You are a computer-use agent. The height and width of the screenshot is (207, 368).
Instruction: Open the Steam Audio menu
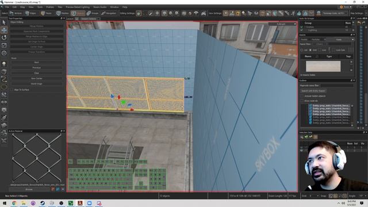(99, 7)
